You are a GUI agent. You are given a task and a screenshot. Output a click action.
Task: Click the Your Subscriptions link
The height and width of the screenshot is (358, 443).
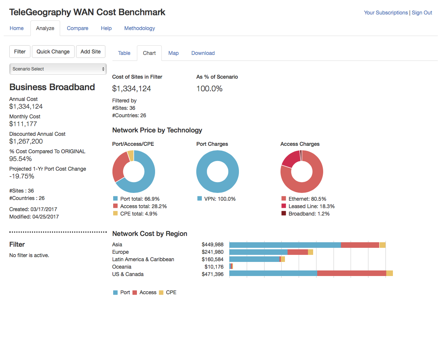click(385, 13)
